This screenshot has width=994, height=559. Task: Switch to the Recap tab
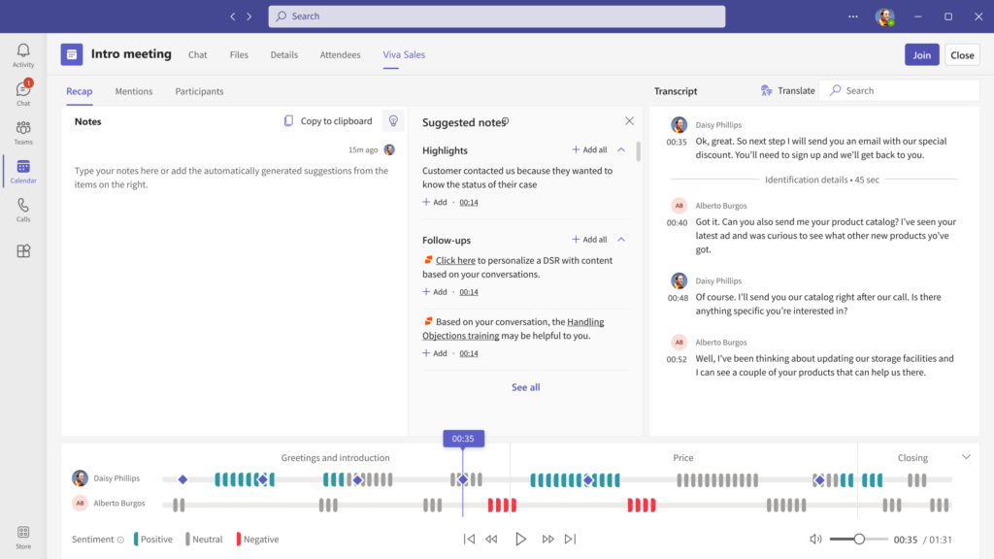80,91
